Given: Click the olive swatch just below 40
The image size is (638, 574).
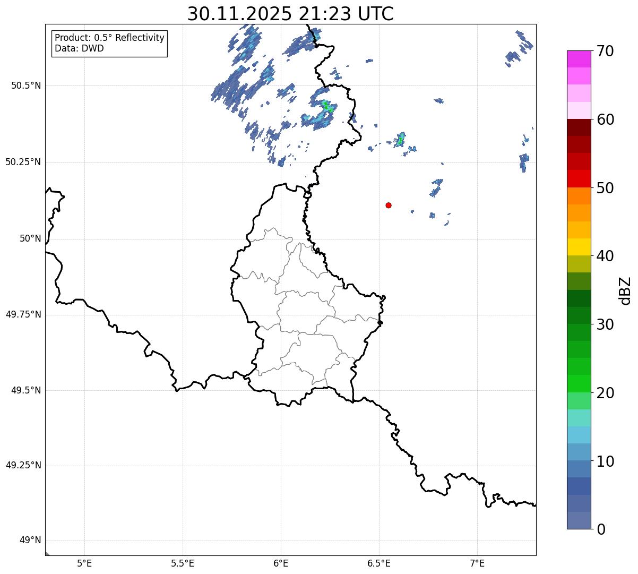Looking at the screenshot, I should pyautogui.click(x=579, y=264).
